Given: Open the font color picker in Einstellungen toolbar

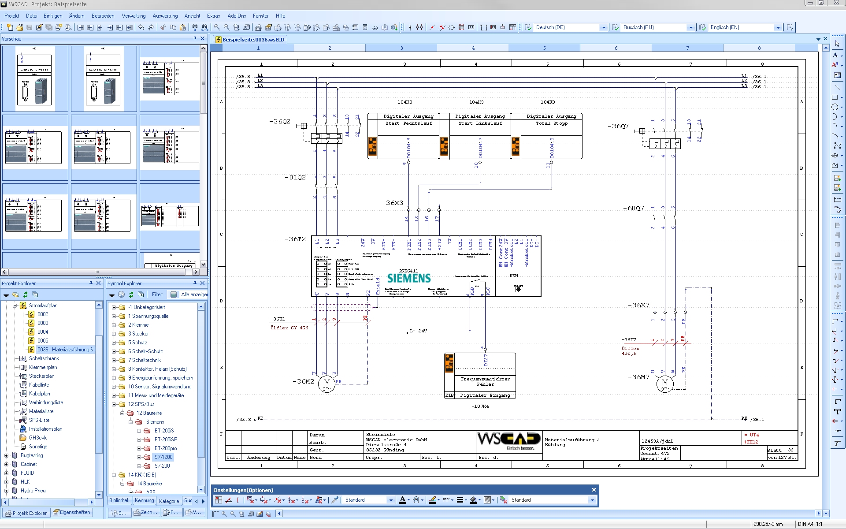Looking at the screenshot, I should [408, 500].
